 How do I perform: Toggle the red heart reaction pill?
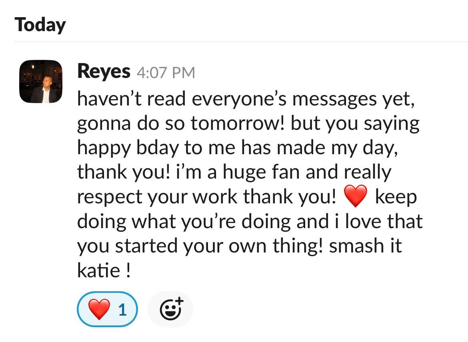click(x=108, y=309)
